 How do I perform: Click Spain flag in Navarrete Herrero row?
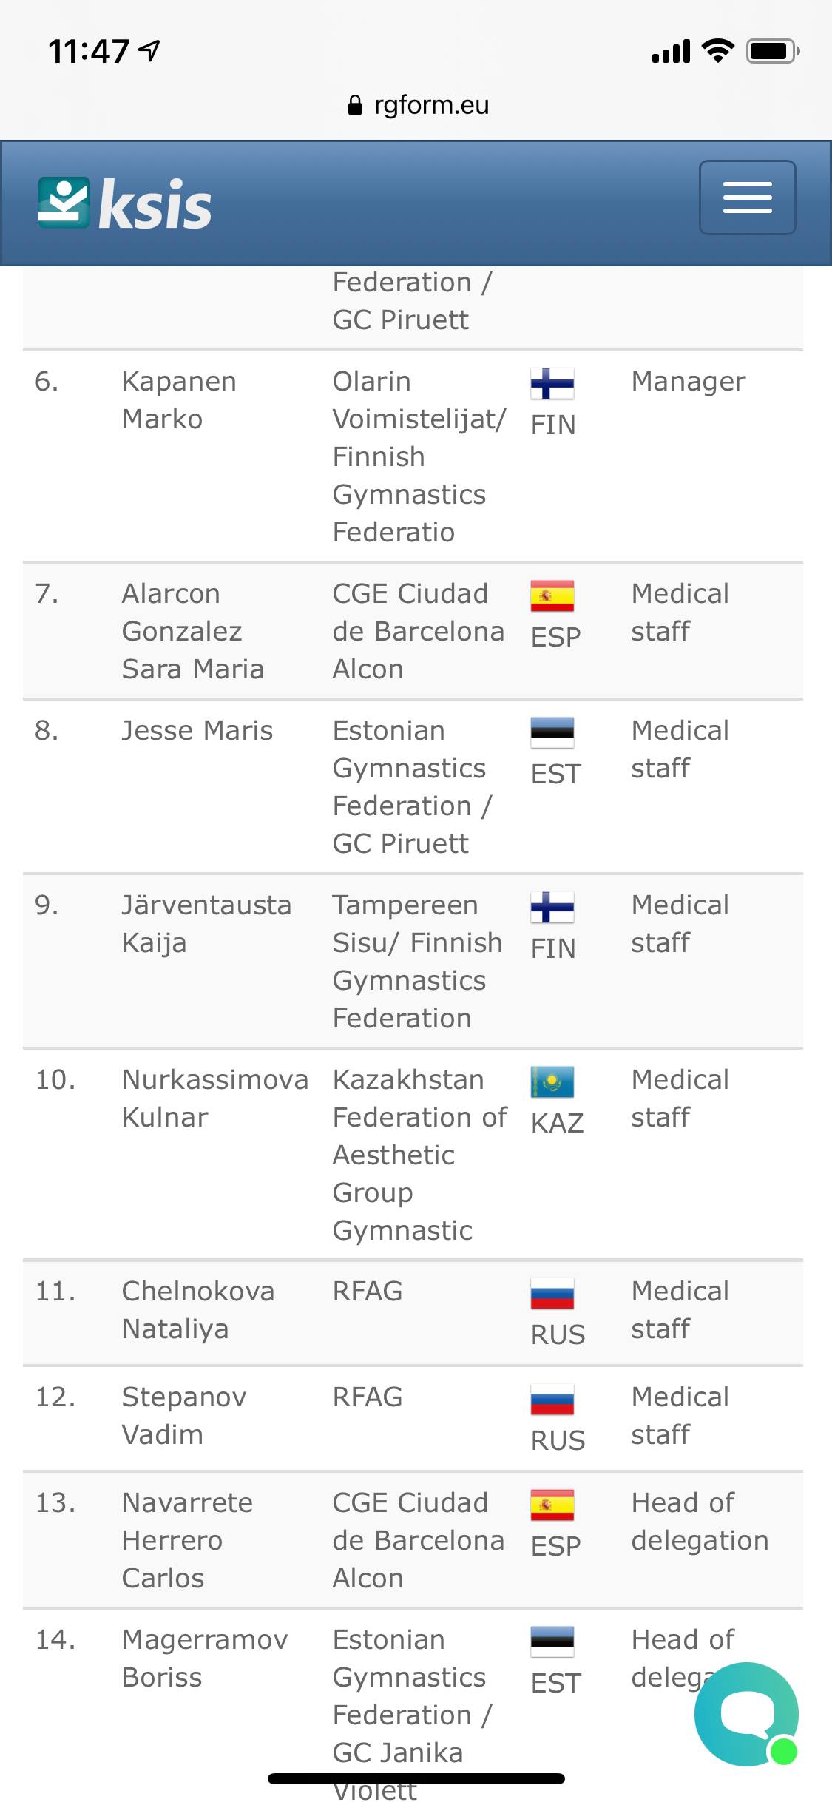(552, 1505)
